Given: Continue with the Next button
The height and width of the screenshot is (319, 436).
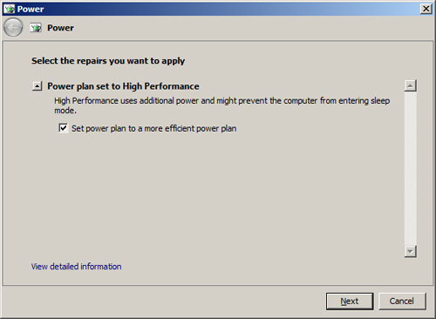Looking at the screenshot, I should [x=350, y=302].
